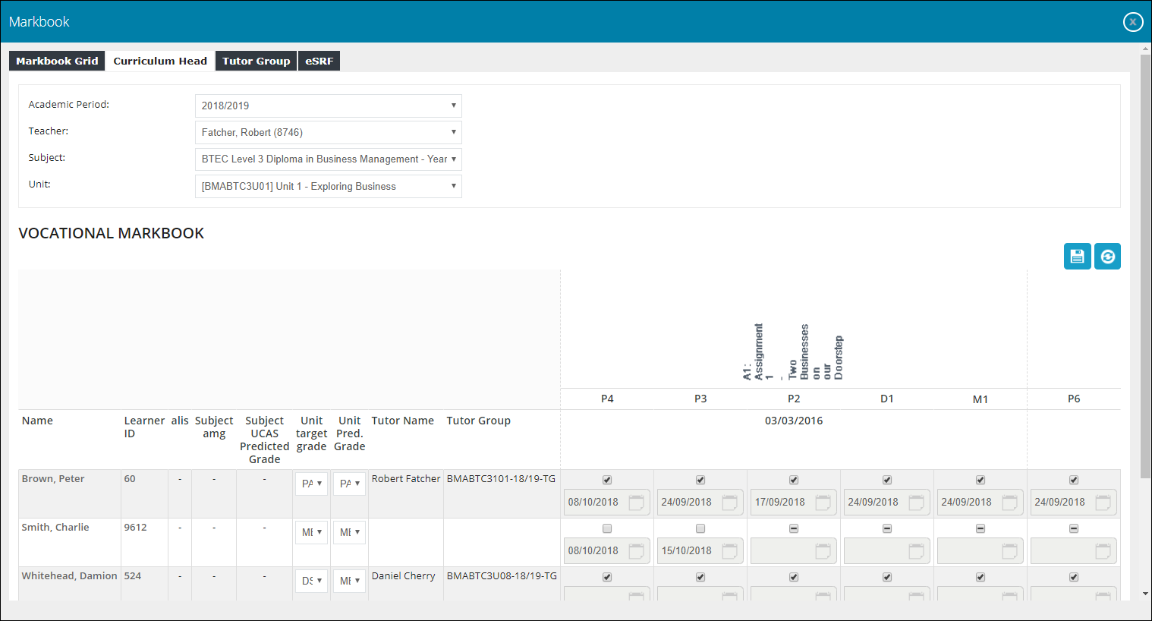The width and height of the screenshot is (1152, 621).
Task: Toggle P2 checkbox for Smith, Charlie
Action: pyautogui.click(x=794, y=528)
